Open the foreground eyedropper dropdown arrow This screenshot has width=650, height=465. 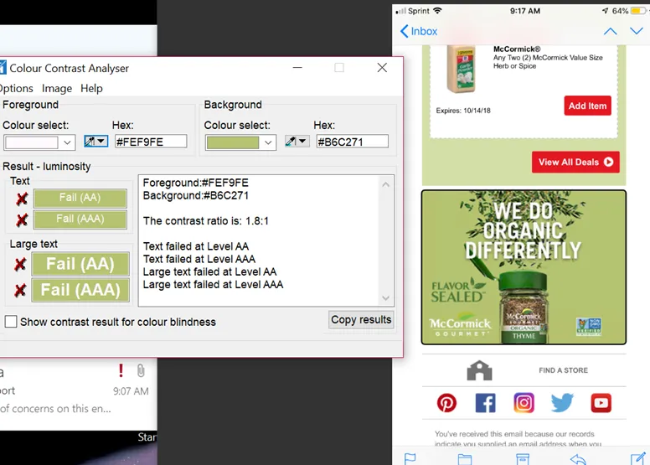[x=101, y=142]
